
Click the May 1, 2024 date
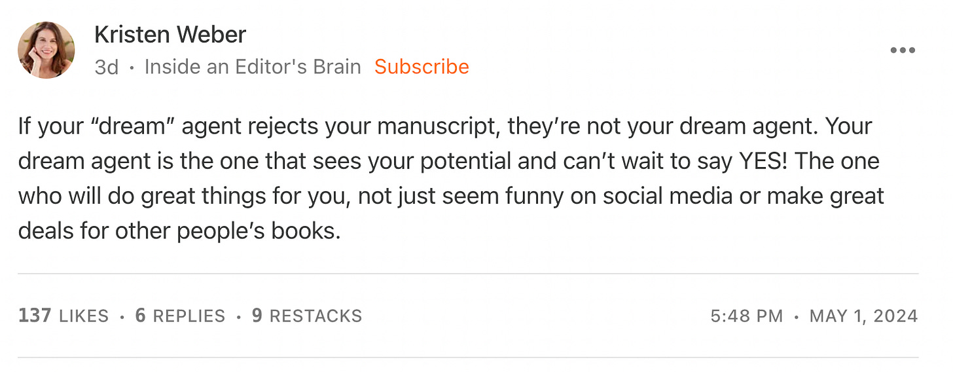click(863, 316)
